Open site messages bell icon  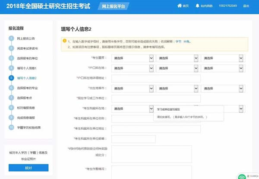[x=197, y=6]
